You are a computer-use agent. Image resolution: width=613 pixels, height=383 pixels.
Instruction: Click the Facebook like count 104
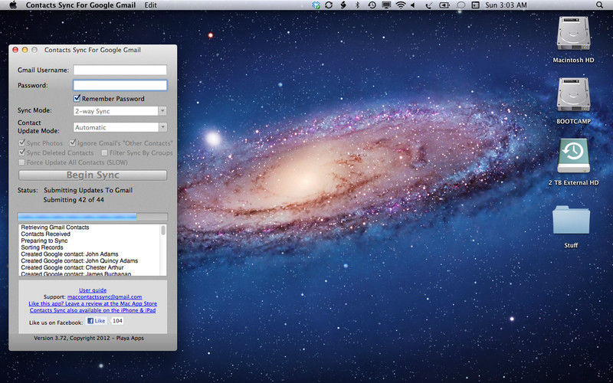[x=117, y=321]
